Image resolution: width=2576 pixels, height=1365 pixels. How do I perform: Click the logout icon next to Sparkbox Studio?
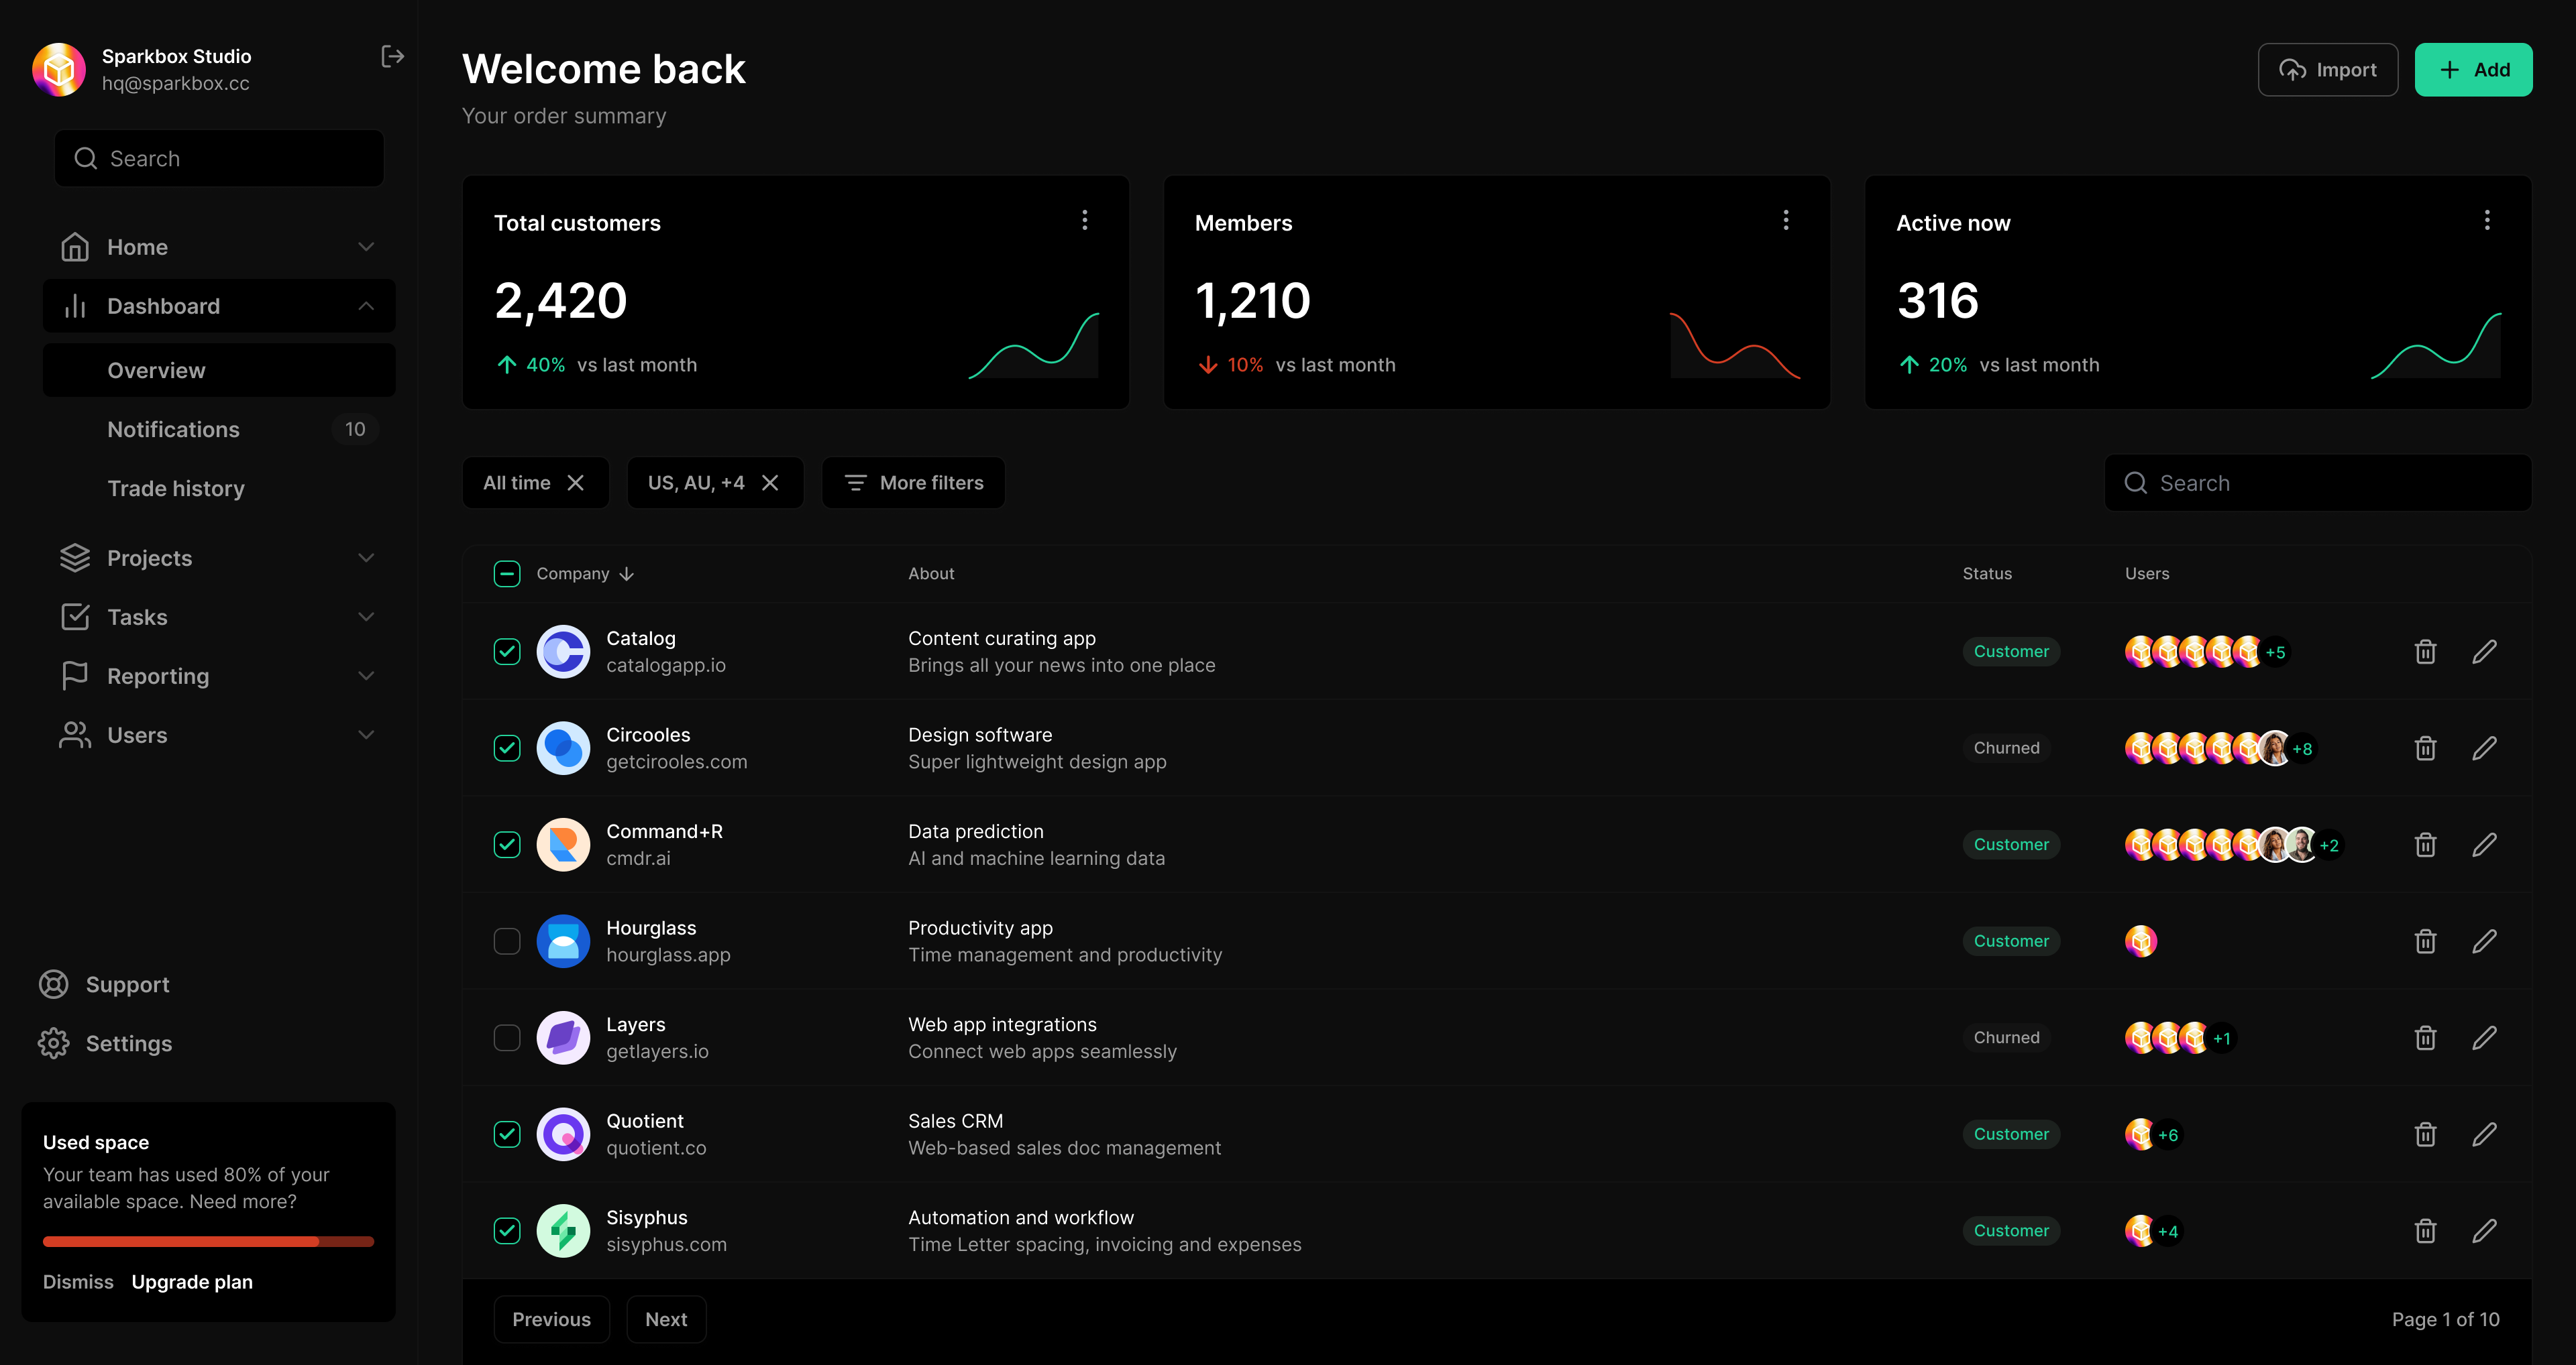(x=392, y=55)
